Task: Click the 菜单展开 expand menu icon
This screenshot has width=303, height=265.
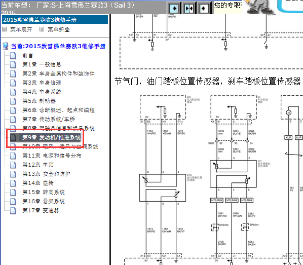Action: point(5,29)
